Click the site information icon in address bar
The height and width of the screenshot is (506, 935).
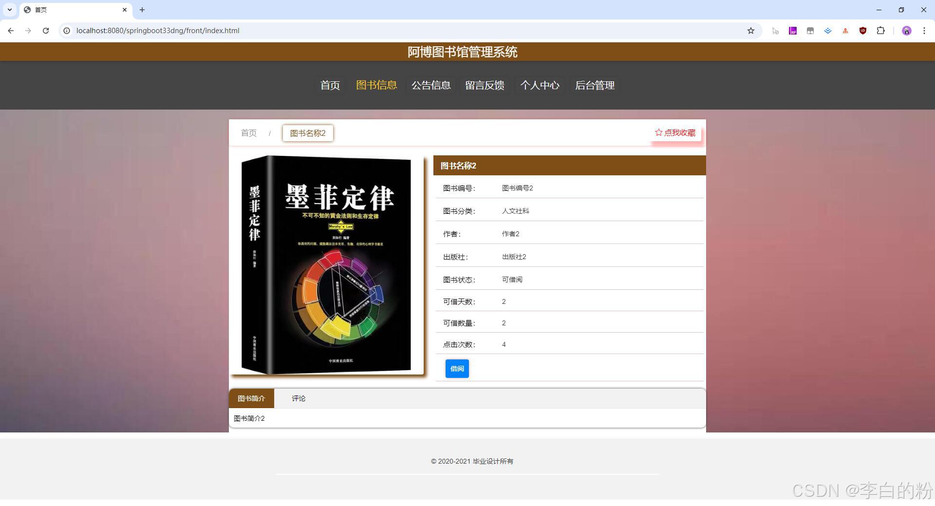pos(67,31)
